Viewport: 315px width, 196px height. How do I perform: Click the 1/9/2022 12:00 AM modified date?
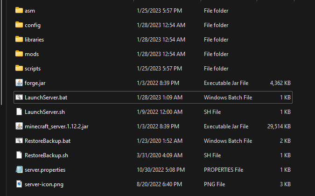160,112
